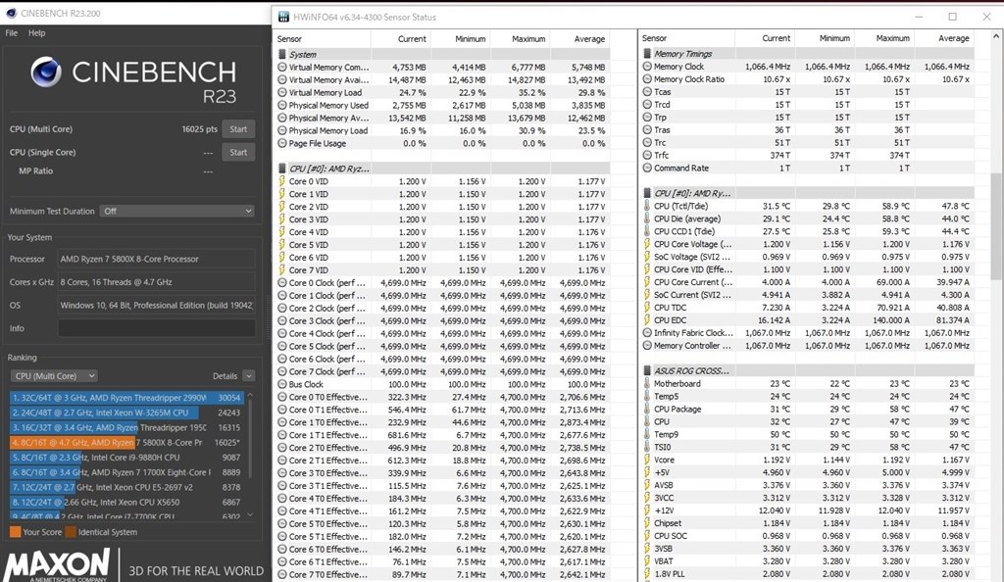Click the Cores x GHz field

pyautogui.click(x=157, y=282)
